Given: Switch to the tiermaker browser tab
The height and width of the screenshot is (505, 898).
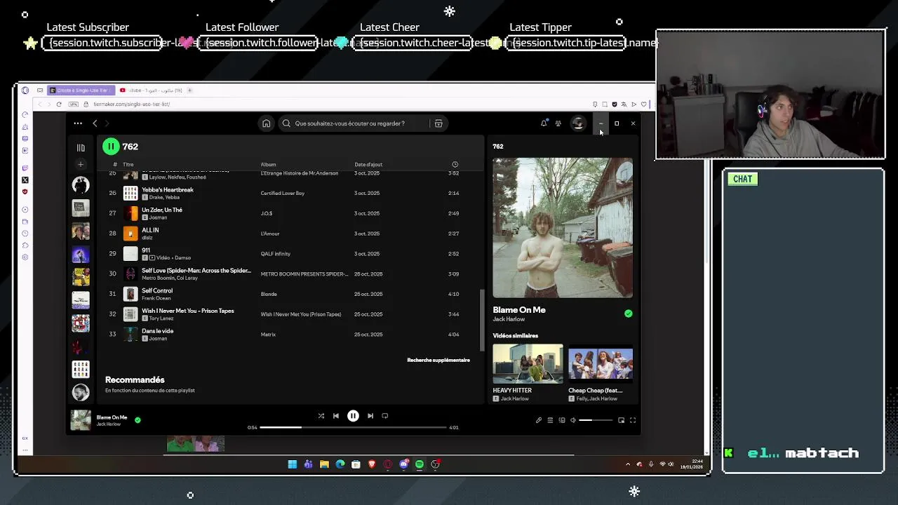Looking at the screenshot, I should point(81,90).
